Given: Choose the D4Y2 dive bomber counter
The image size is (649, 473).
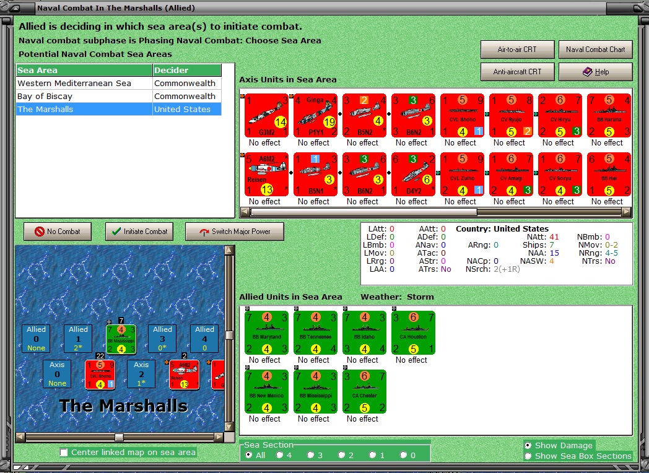Looking at the screenshot, I should click(413, 174).
